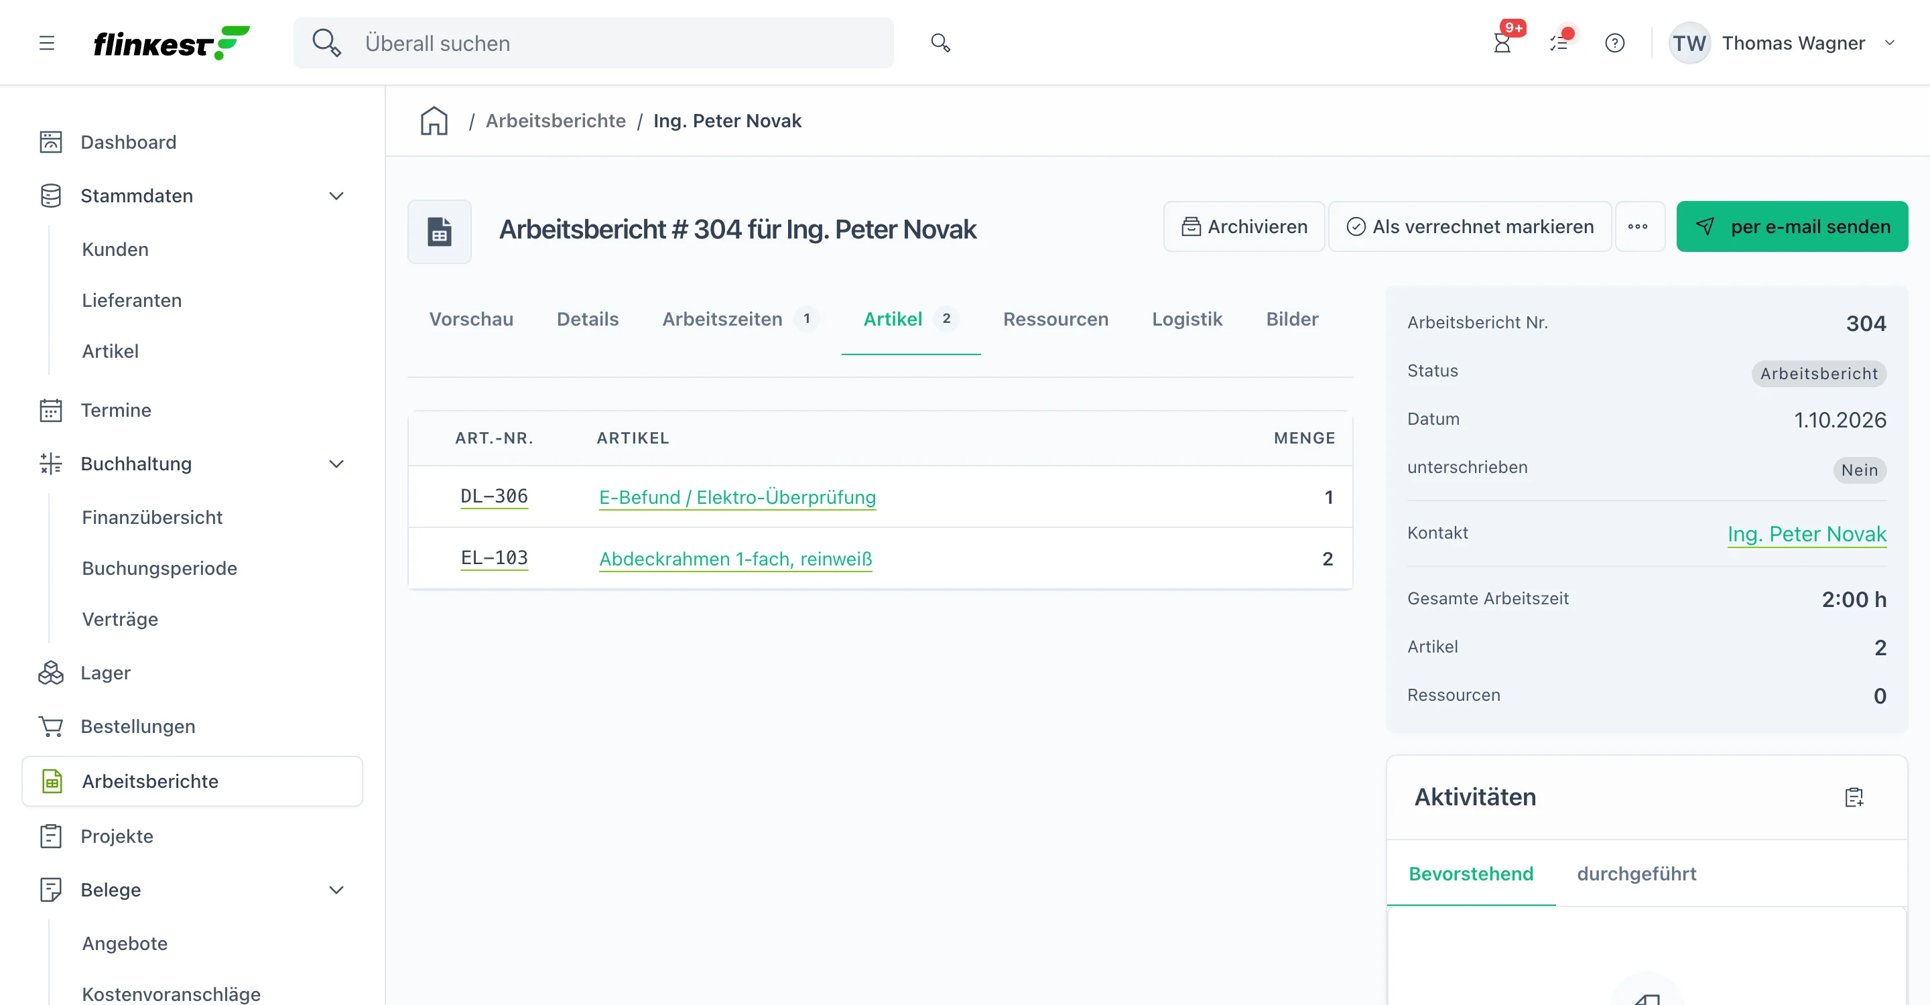Image resolution: width=1930 pixels, height=1005 pixels.
Task: Click Als verrechnet markieren button
Action: (x=1470, y=226)
